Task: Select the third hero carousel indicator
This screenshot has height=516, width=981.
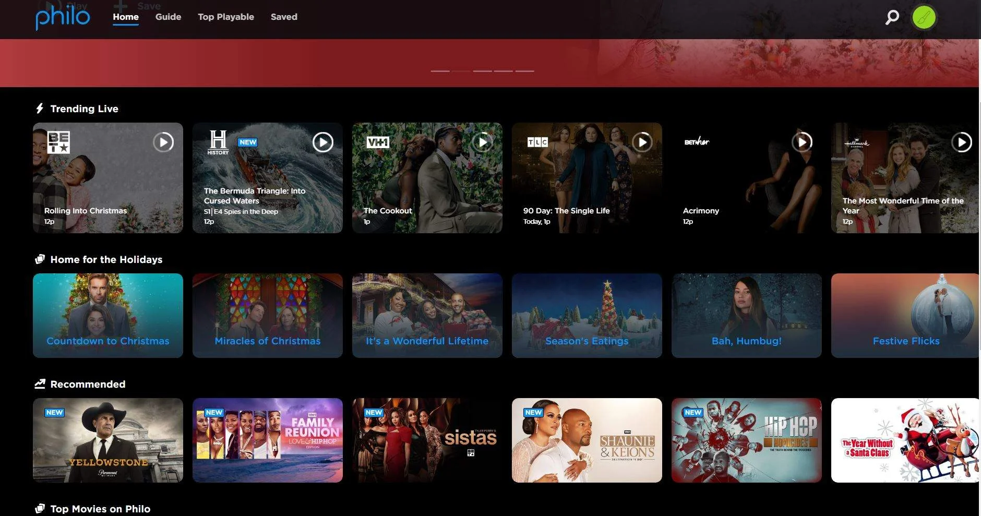Action: point(482,70)
